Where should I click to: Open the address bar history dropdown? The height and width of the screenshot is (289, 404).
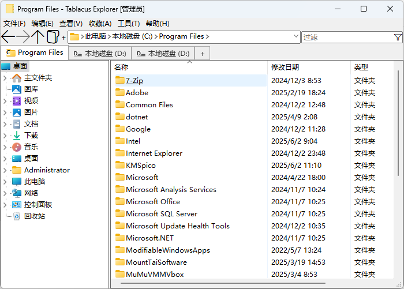296,36
